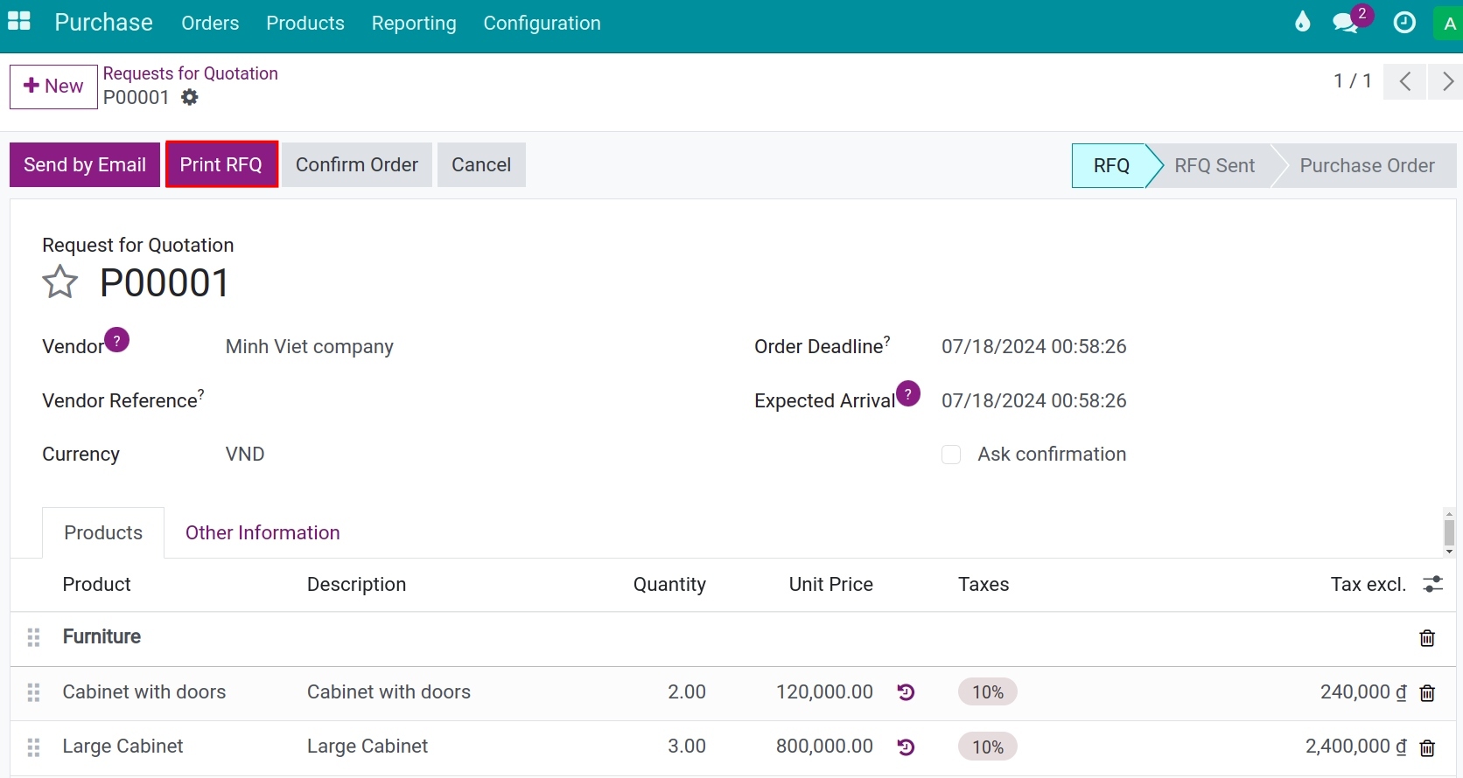Screen dimensions: 1463x778
Task: Open the user avatar menu
Action: (1449, 24)
